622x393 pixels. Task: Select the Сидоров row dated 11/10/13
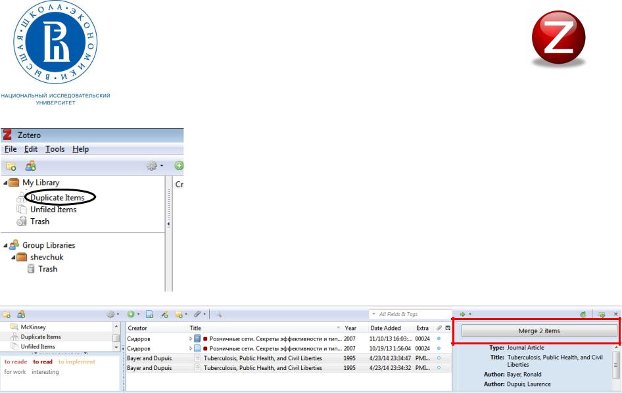tap(289, 339)
